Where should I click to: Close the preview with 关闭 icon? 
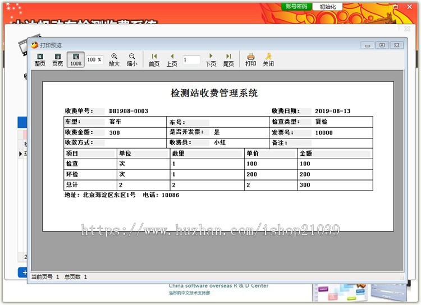pos(268,59)
